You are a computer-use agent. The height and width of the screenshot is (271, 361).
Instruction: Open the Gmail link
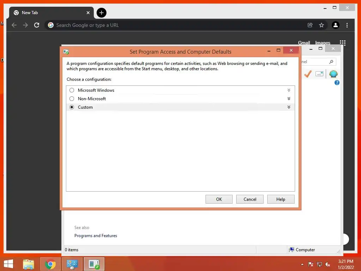pyautogui.click(x=304, y=43)
